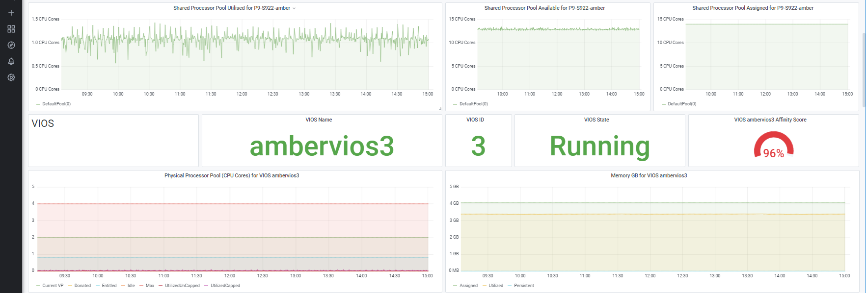Toggle Idle series legend
Image resolution: width=866 pixels, height=293 pixels.
pyautogui.click(x=131, y=286)
